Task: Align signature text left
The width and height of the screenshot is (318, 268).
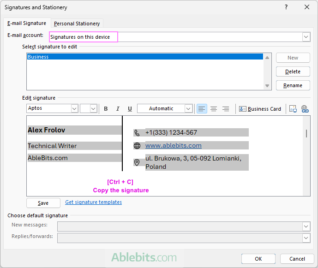Action: (202, 109)
